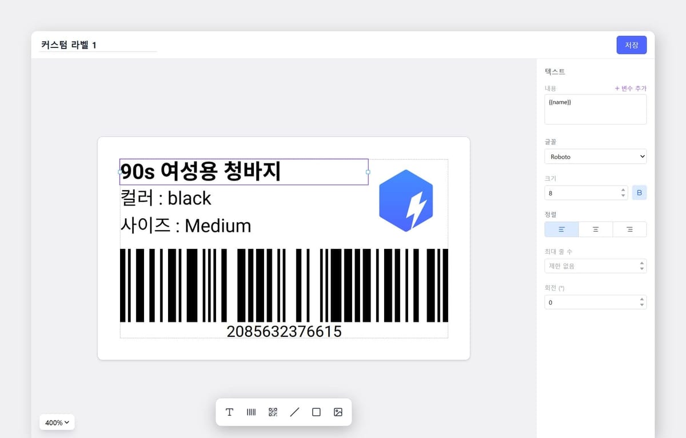Image resolution: width=686 pixels, height=438 pixels.
Task: Activate the center-align toggle for text
Action: pos(595,228)
